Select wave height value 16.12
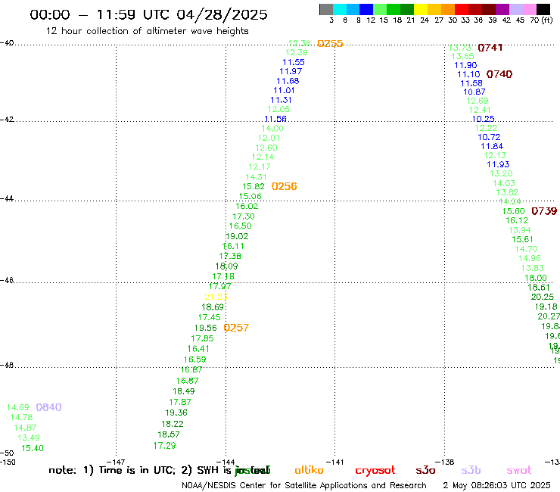The height and width of the screenshot is (492, 560). pos(517,220)
